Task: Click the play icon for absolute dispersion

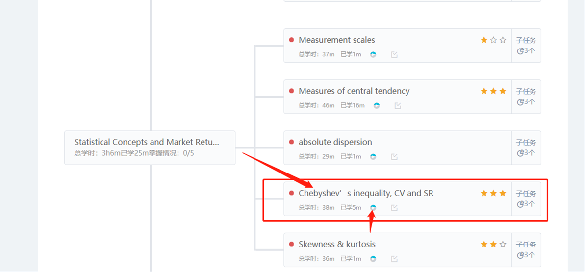Action: [x=373, y=157]
